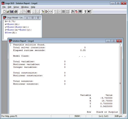Click 'Total solver iterations:' line
This screenshot has width=128, height=119.
[x=29, y=47]
